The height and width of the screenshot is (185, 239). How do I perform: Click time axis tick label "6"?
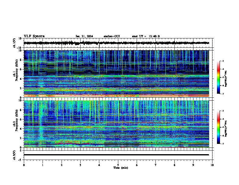pos(137,165)
